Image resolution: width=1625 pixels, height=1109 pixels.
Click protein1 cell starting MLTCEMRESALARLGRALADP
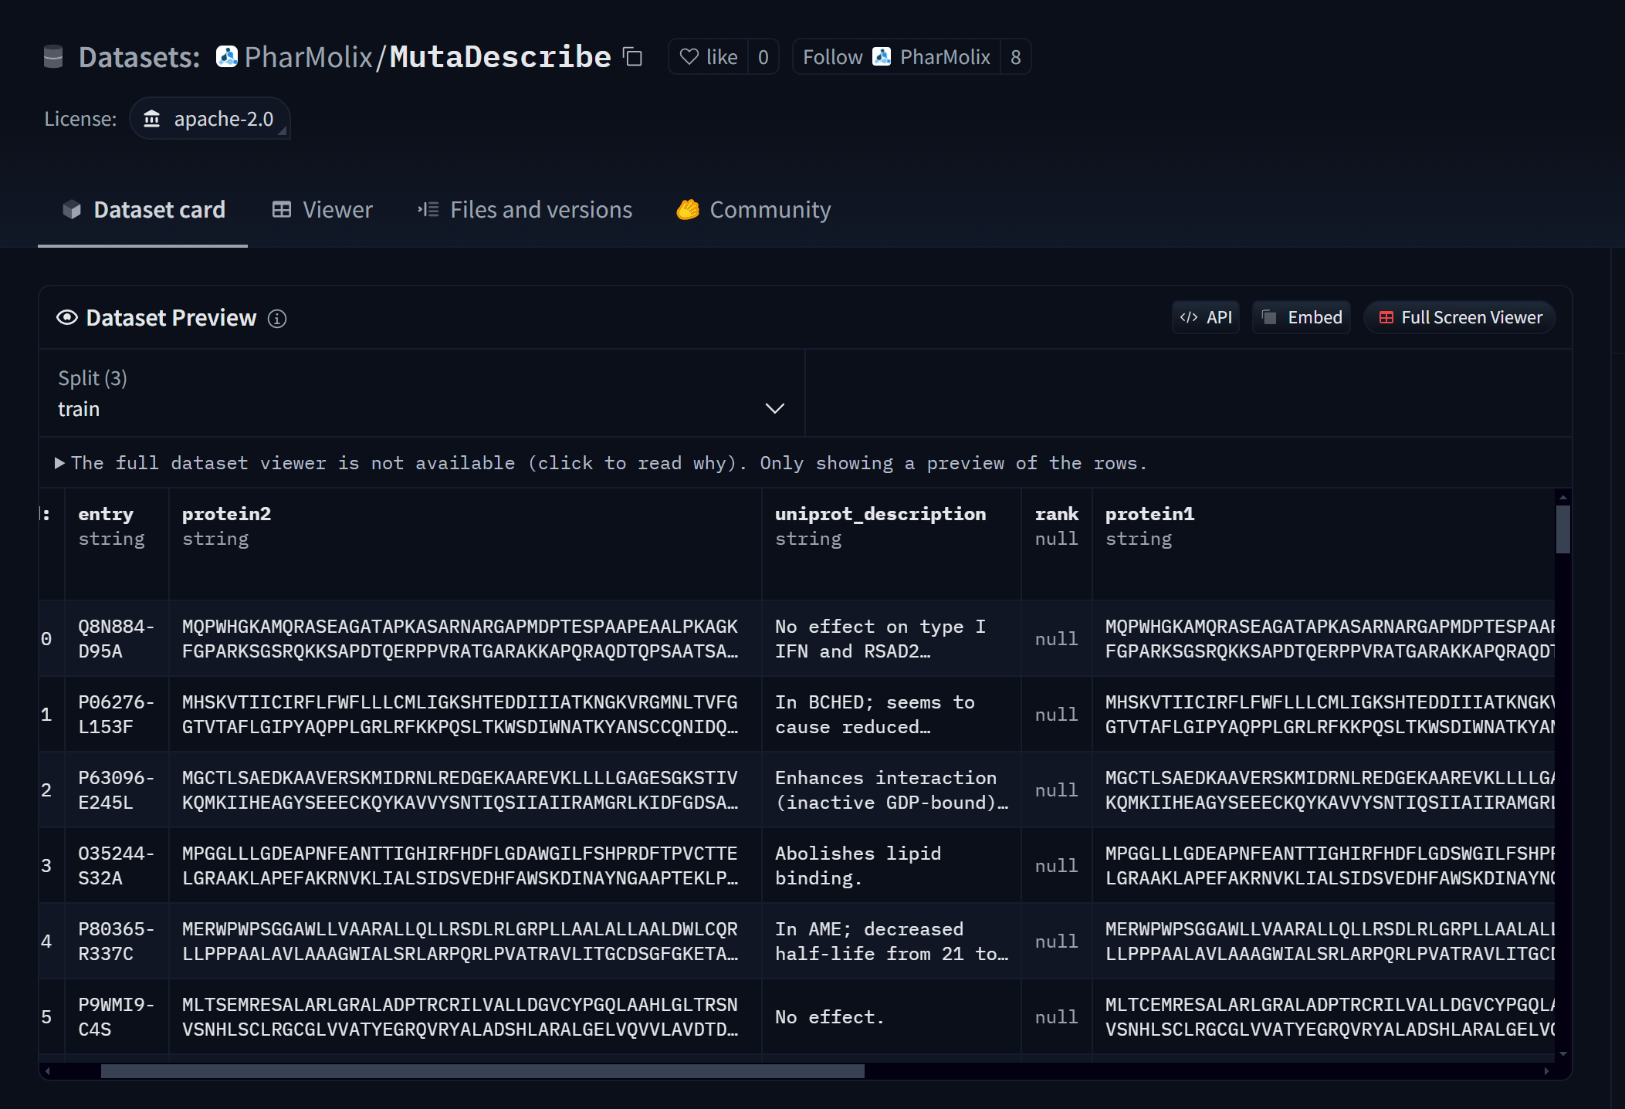click(x=1324, y=1017)
